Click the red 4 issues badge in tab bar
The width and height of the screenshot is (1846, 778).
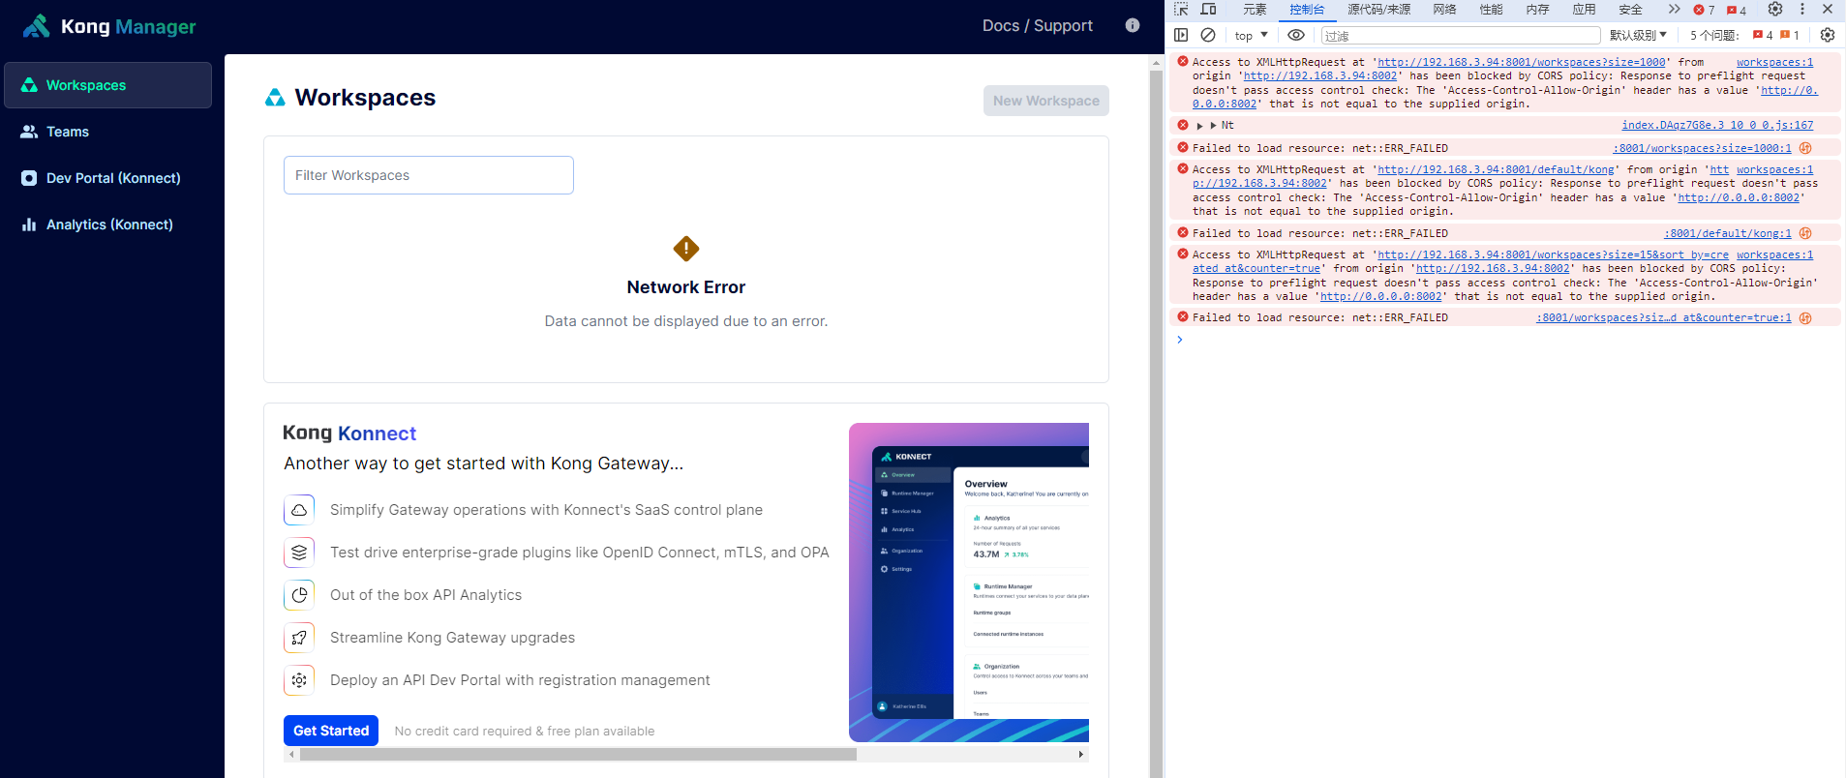coord(1737,10)
